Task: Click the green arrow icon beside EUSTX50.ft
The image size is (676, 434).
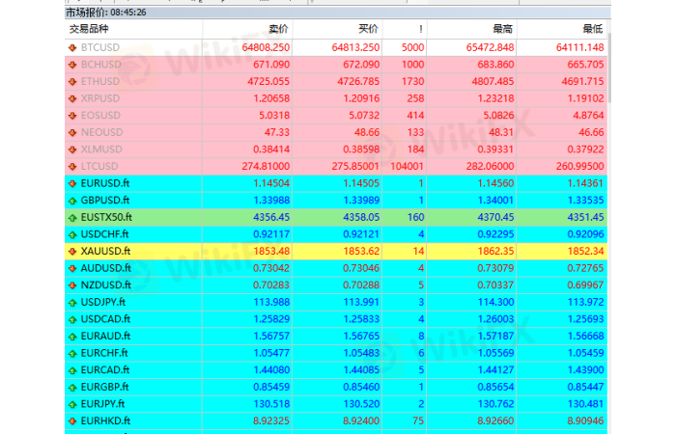Action: pos(72,217)
